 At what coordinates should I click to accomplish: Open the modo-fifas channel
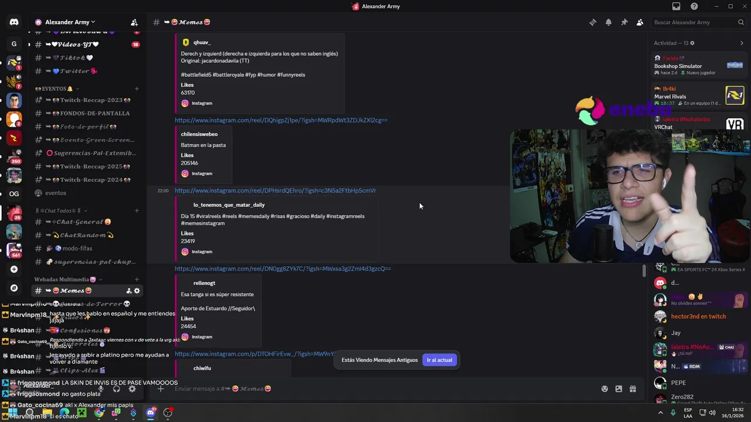[x=87, y=249]
